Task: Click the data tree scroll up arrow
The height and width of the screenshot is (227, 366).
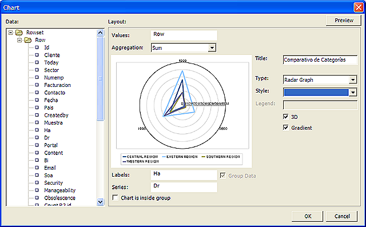Action: [101, 33]
